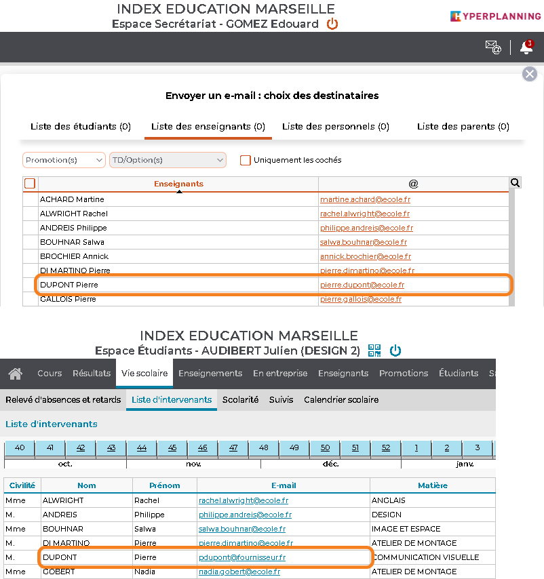Select Relevé d'absences et retards tab
544x579 pixels.
63,400
